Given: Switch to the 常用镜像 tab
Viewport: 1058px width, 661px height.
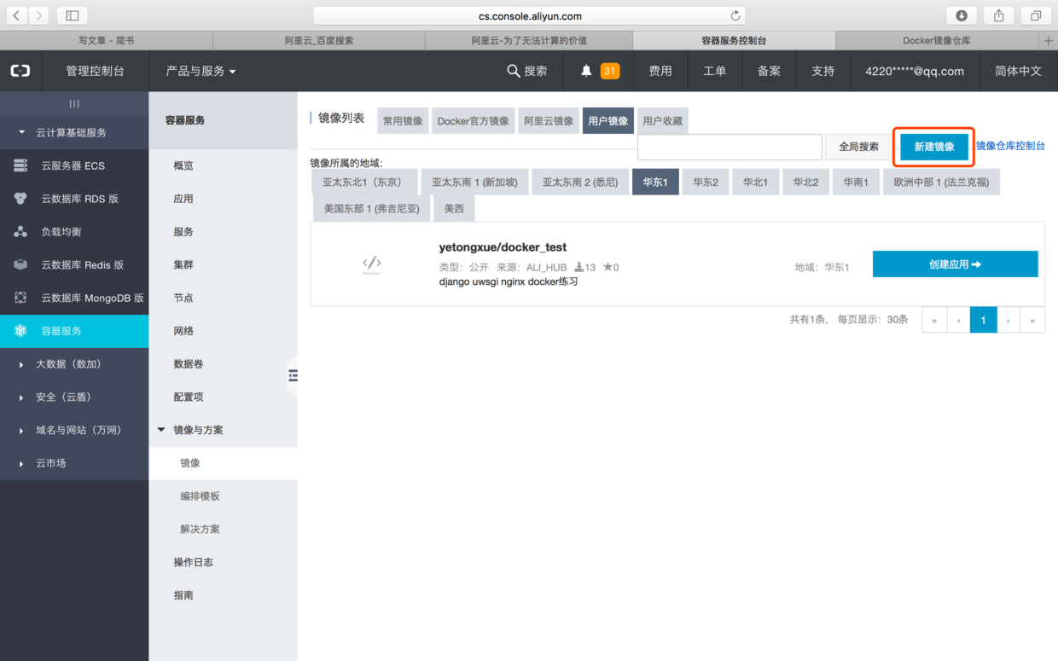Looking at the screenshot, I should coord(403,121).
